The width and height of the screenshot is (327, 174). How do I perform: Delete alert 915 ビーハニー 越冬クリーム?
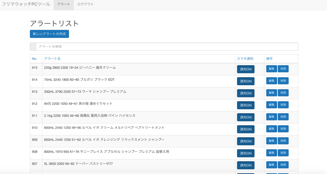(x=283, y=69)
